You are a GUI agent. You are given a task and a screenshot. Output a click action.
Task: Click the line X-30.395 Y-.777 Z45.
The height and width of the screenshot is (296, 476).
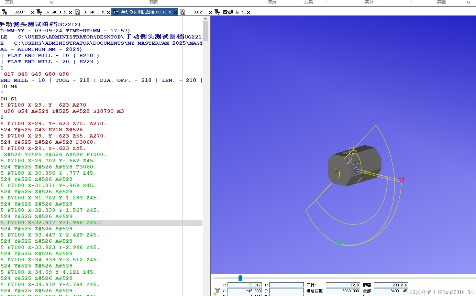point(48,173)
